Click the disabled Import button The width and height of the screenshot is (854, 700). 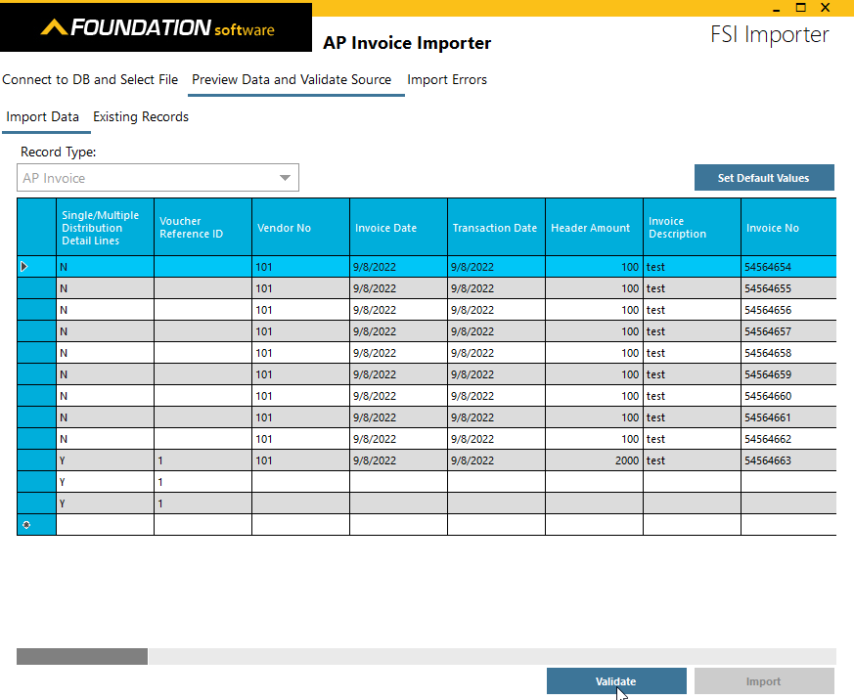click(x=764, y=681)
